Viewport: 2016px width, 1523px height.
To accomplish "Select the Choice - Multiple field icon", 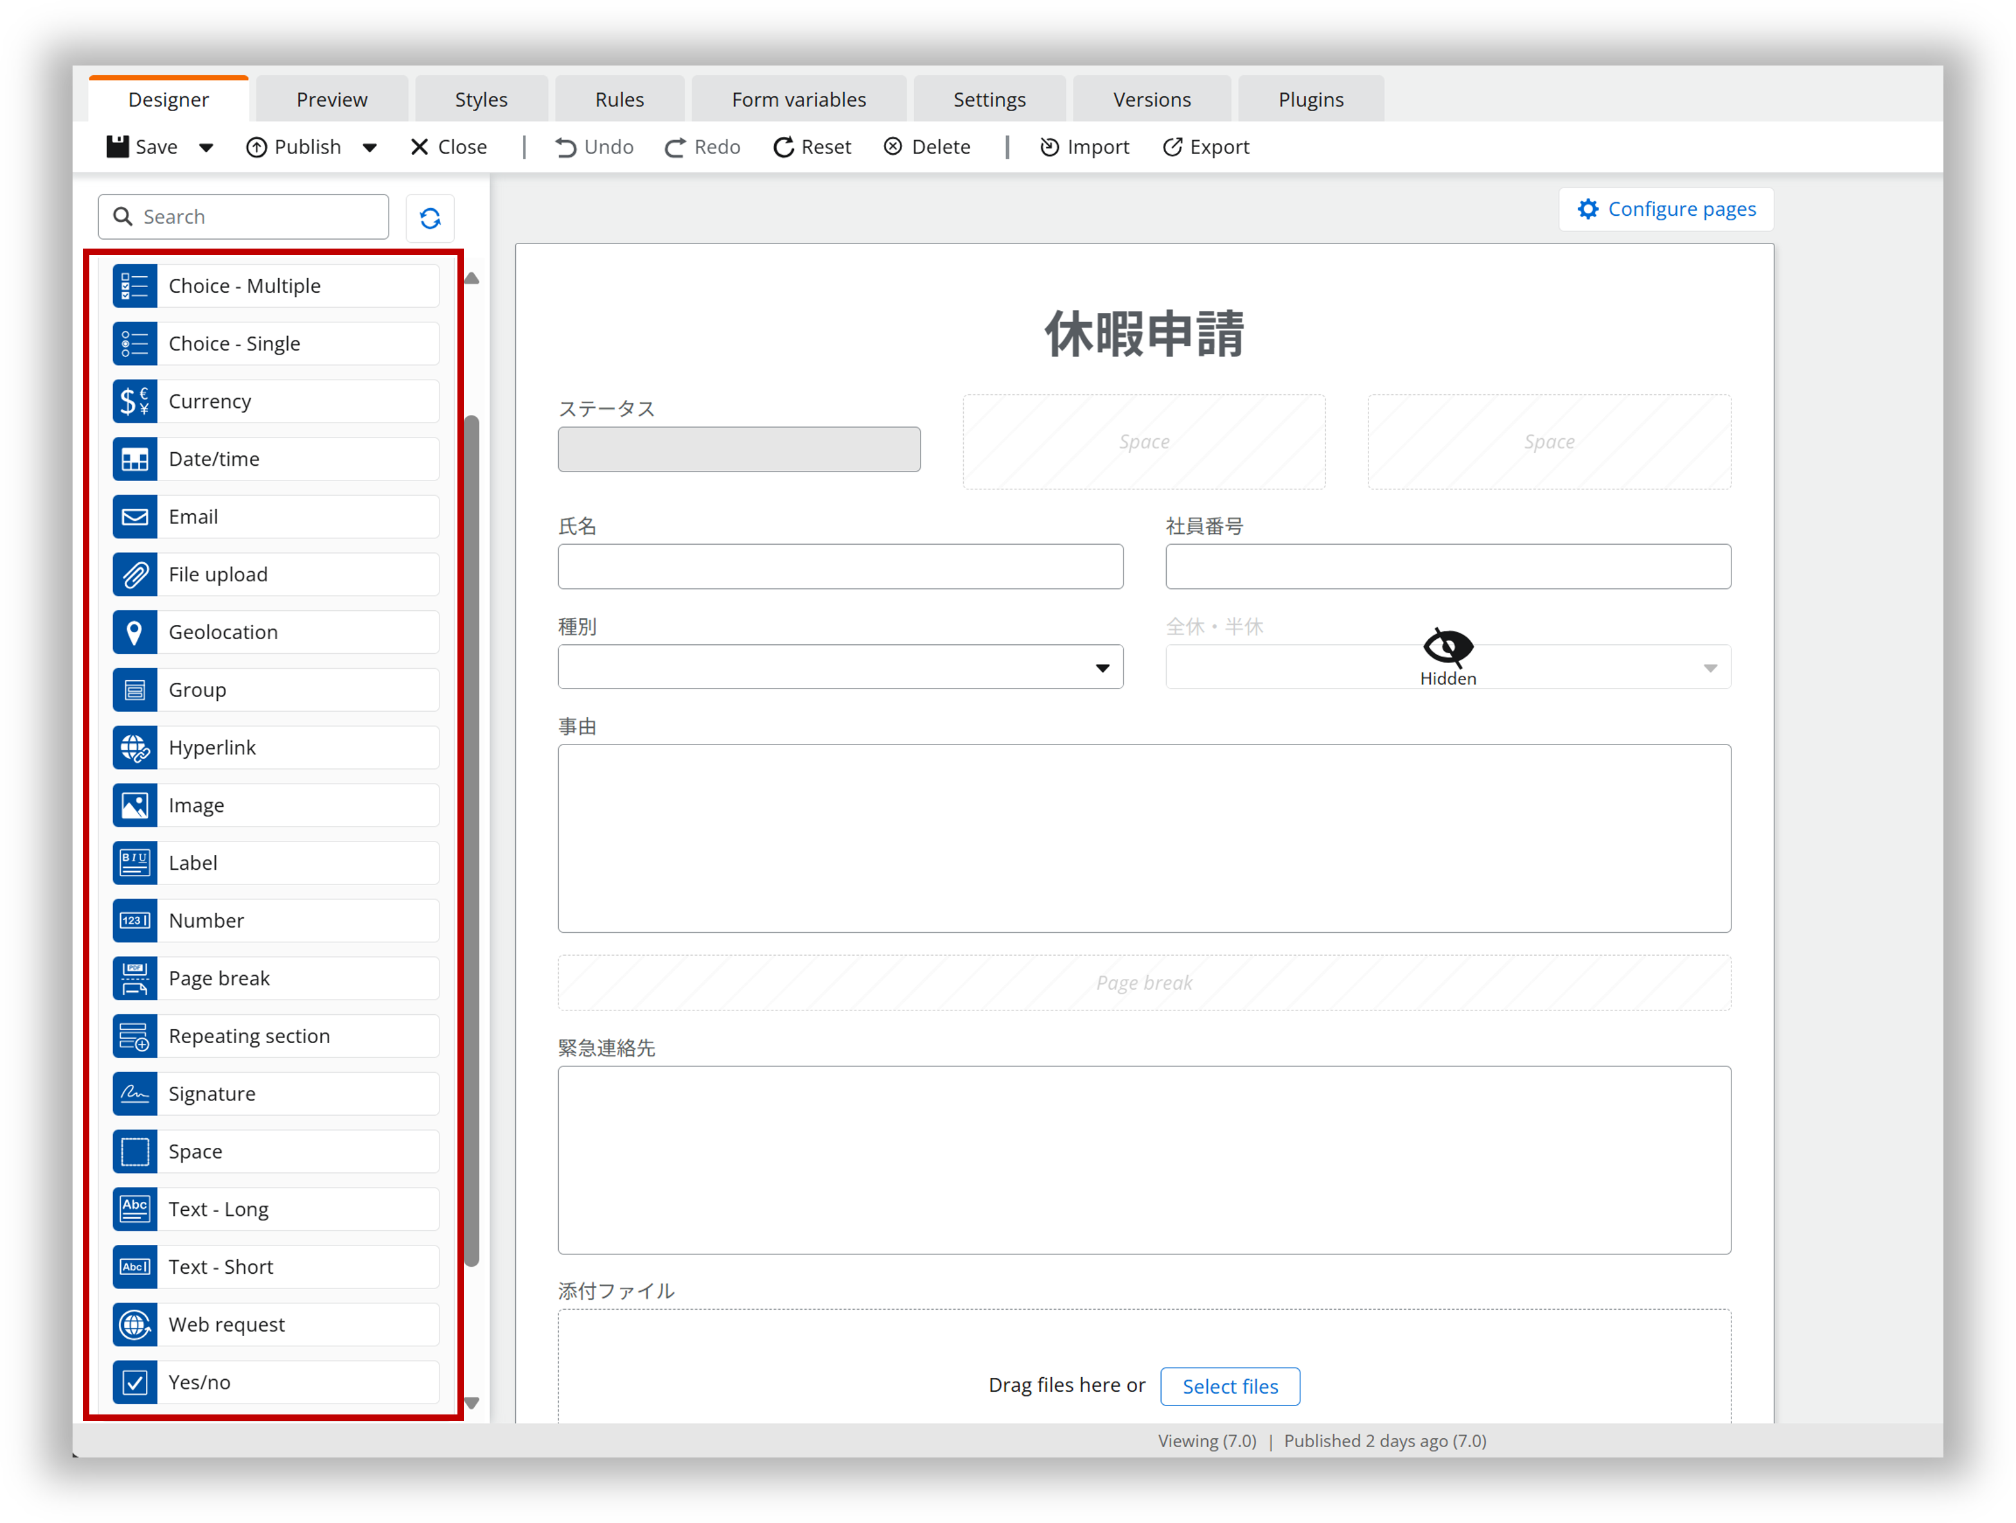I will [x=135, y=285].
